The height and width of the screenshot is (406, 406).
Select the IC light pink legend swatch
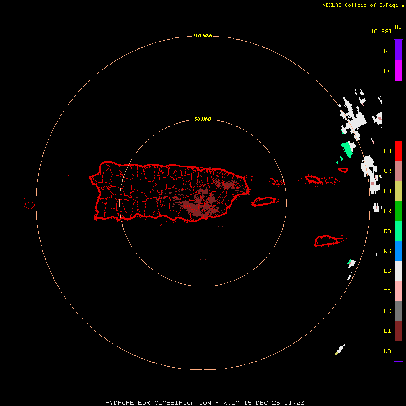tap(398, 291)
